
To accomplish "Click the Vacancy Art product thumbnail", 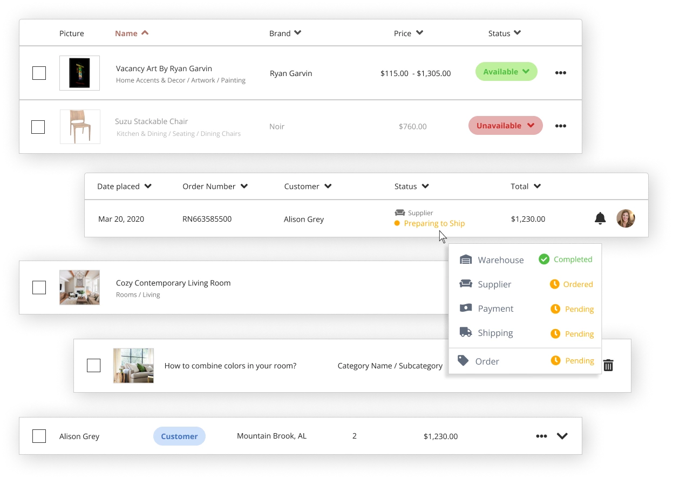I will click(x=79, y=73).
